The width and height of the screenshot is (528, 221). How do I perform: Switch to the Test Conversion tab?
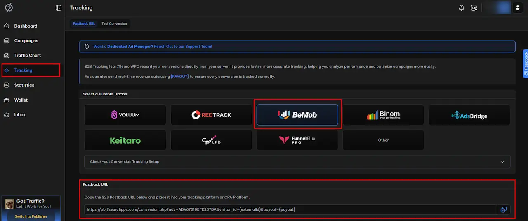click(114, 24)
